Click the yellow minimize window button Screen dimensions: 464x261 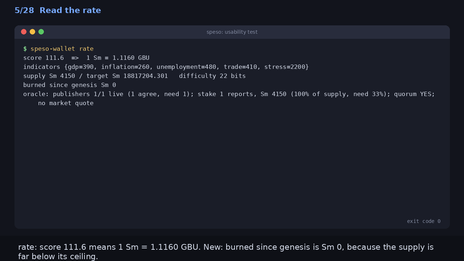pos(33,32)
